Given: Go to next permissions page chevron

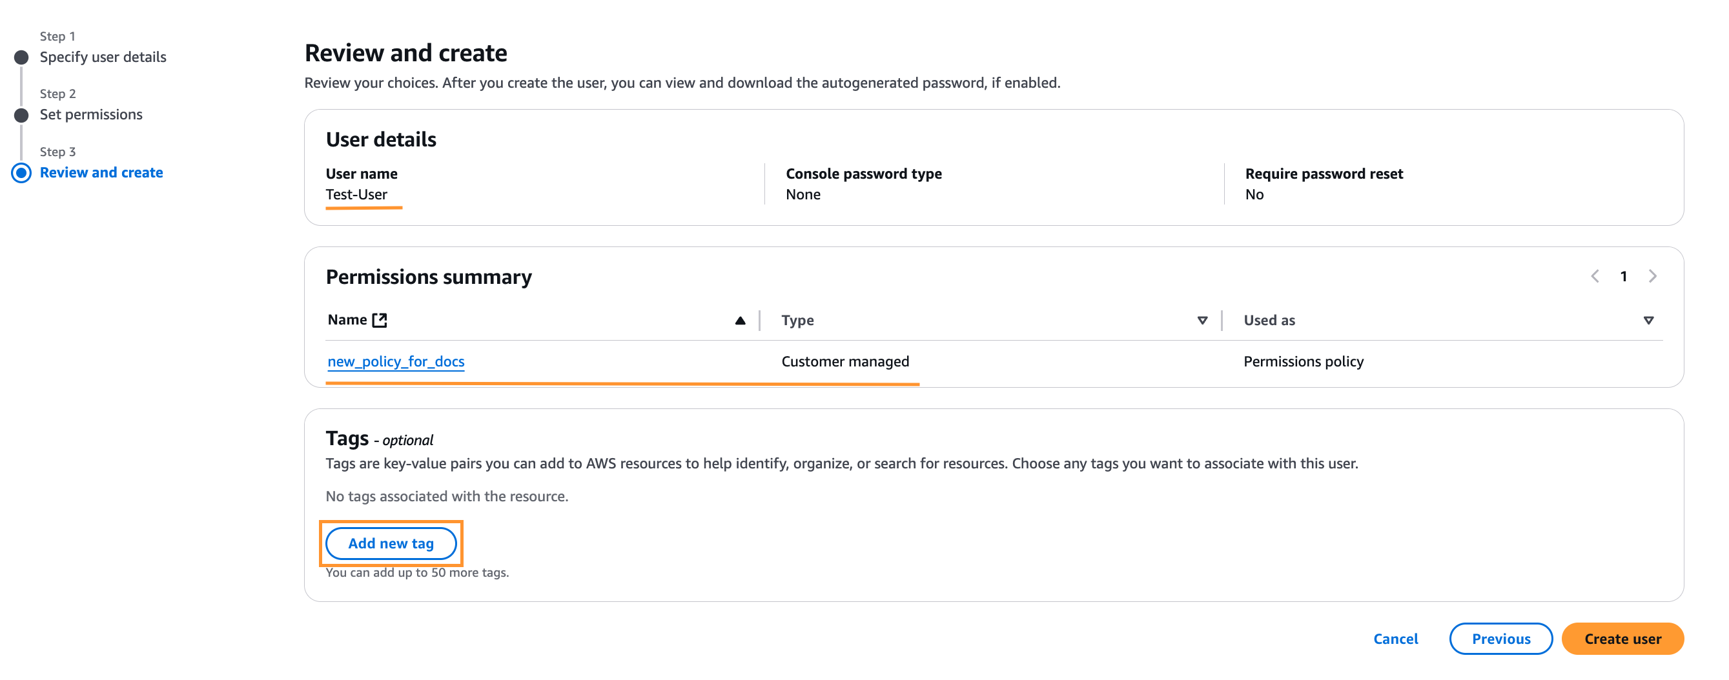Looking at the screenshot, I should coord(1652,276).
